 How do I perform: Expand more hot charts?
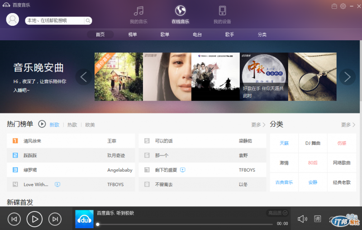258,125
